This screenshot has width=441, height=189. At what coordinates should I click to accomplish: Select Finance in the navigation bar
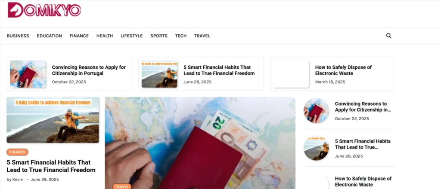tap(79, 36)
